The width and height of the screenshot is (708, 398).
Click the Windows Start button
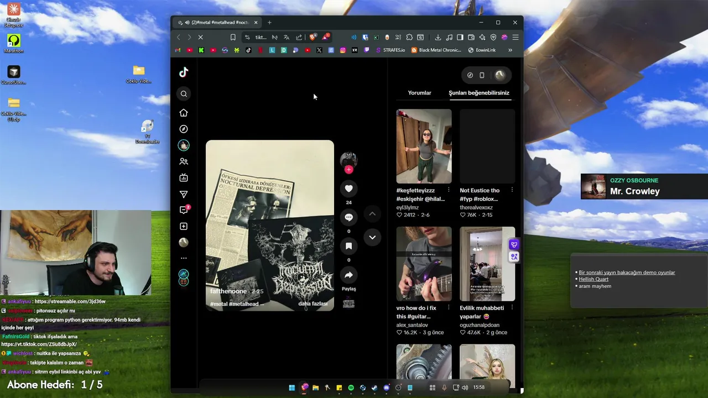click(292, 388)
